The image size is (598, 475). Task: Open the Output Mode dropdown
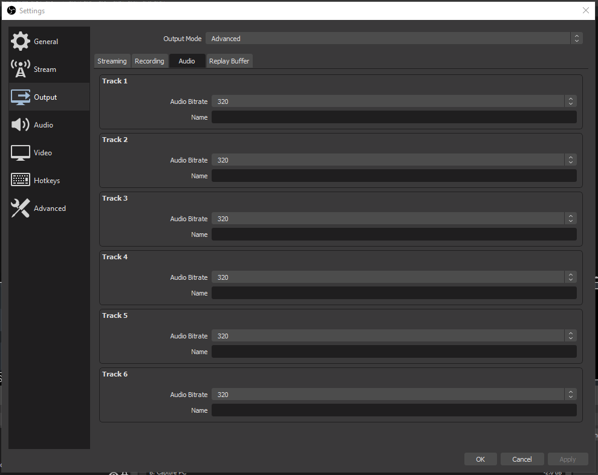click(x=394, y=39)
